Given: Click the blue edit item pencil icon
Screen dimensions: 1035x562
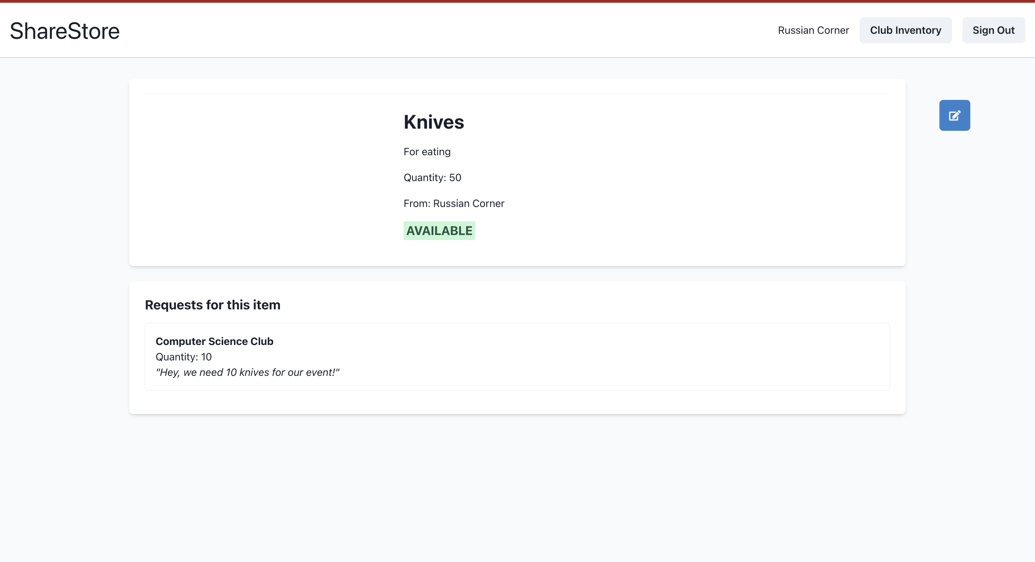Looking at the screenshot, I should pos(954,115).
